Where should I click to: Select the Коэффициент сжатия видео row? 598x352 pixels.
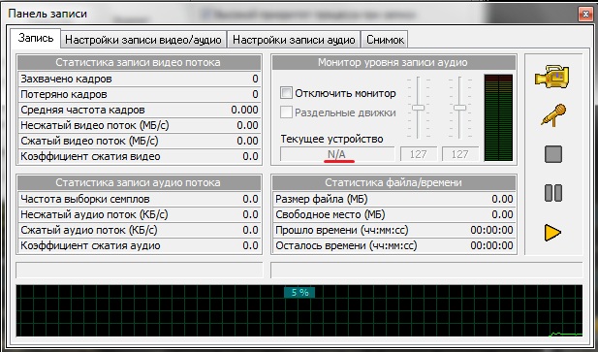pos(140,156)
